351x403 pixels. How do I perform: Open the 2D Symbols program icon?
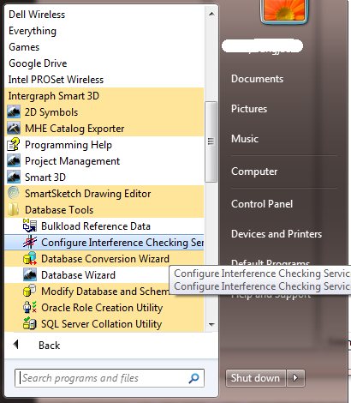pos(14,112)
